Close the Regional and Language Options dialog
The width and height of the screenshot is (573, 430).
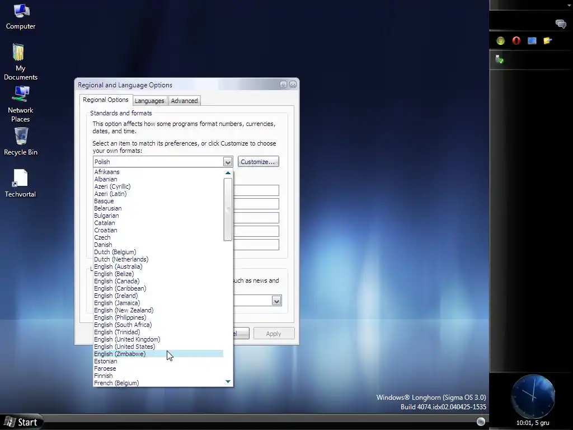click(293, 85)
